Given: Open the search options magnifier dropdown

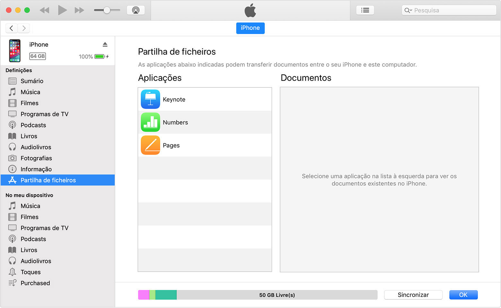Looking at the screenshot, I should 408,10.
